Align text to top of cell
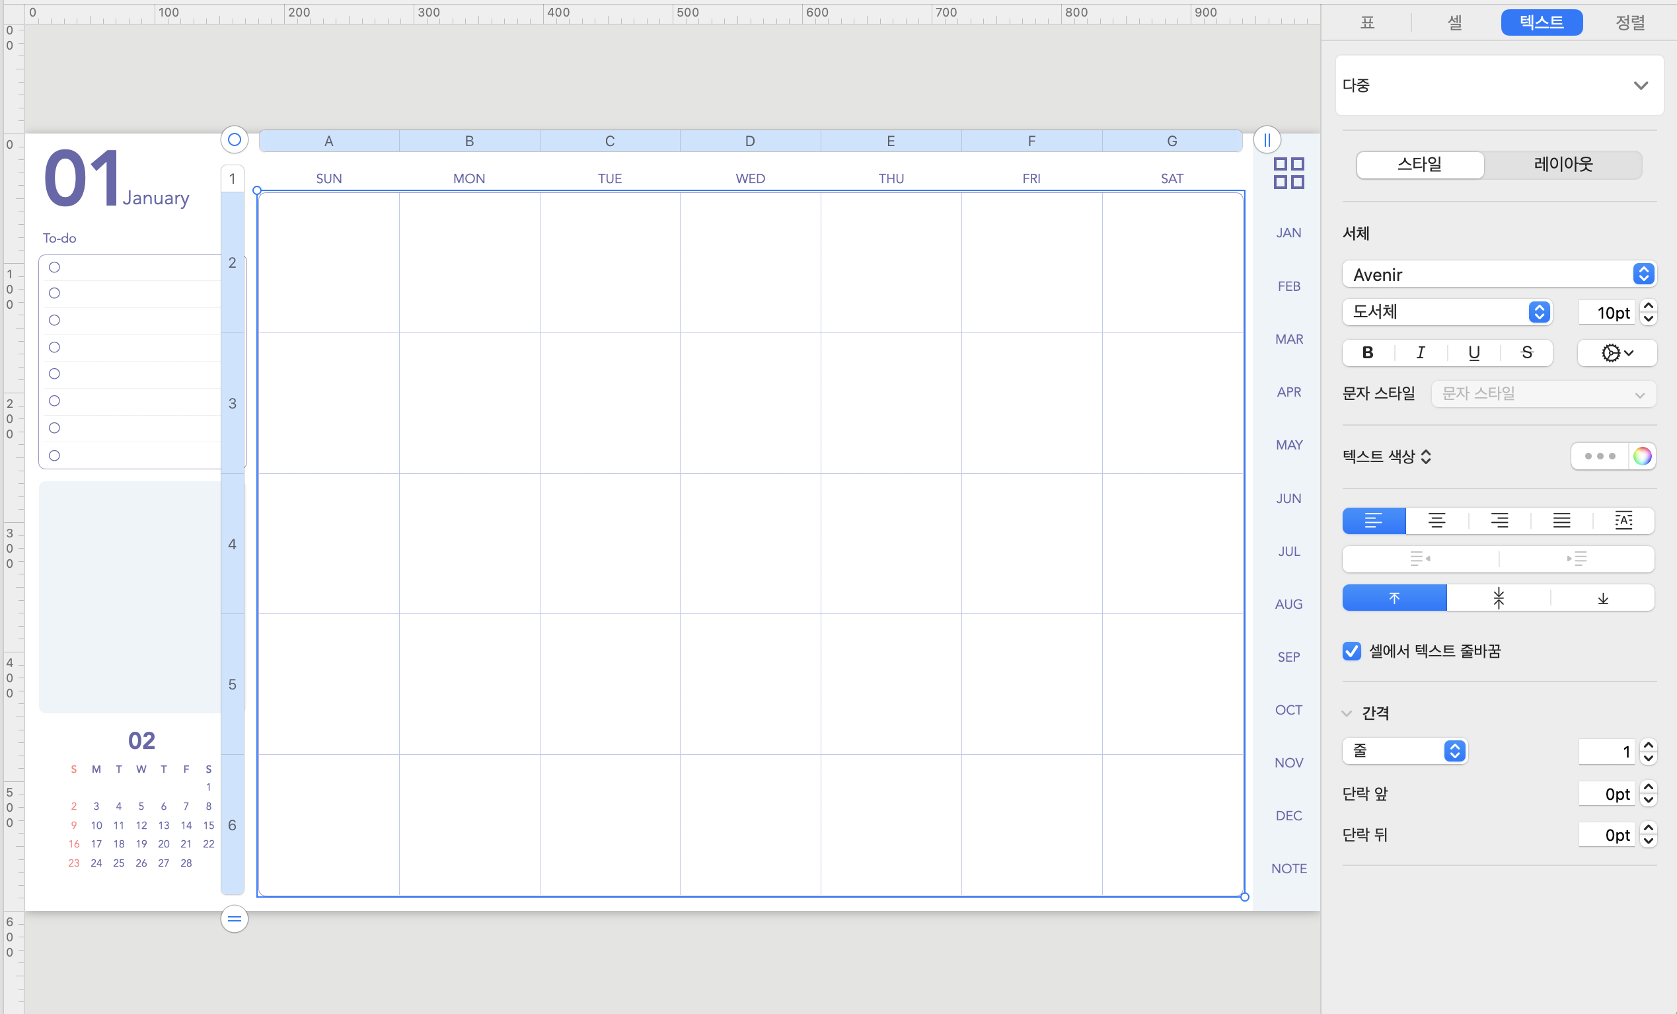 click(x=1394, y=598)
